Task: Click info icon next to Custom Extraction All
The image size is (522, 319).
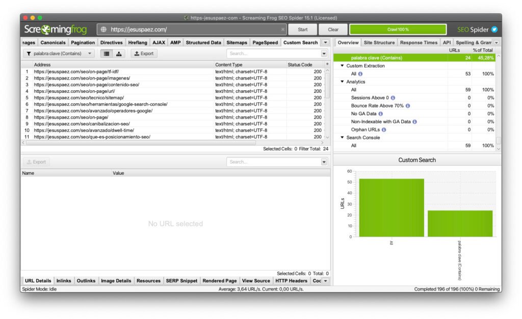Action: [x=360, y=74]
